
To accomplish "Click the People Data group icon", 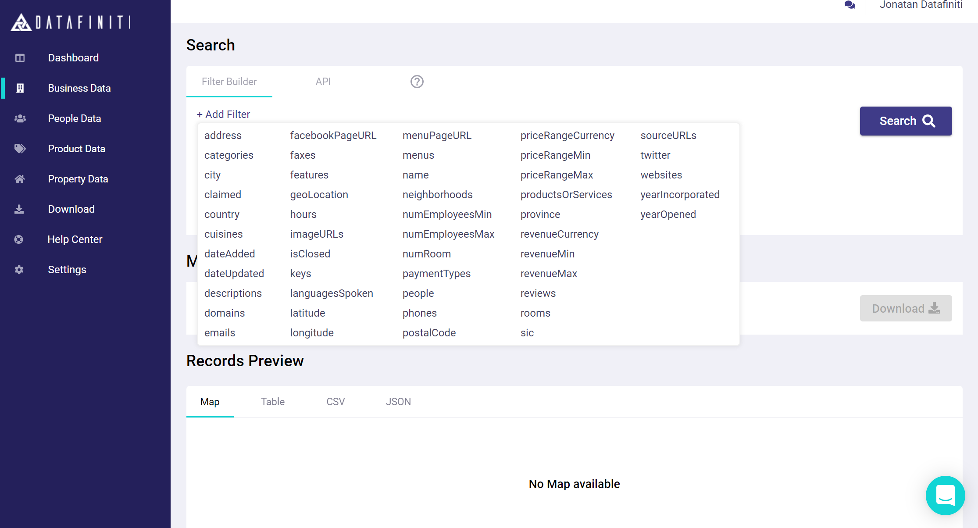I will coord(20,118).
